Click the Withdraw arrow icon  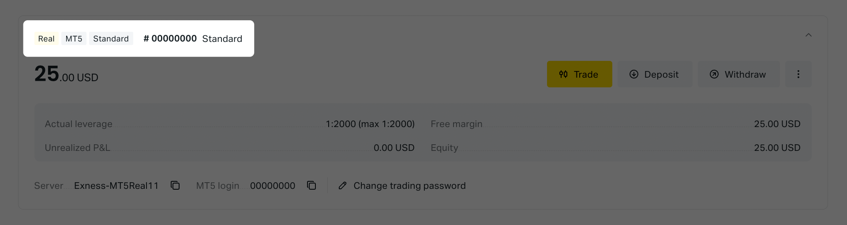714,74
